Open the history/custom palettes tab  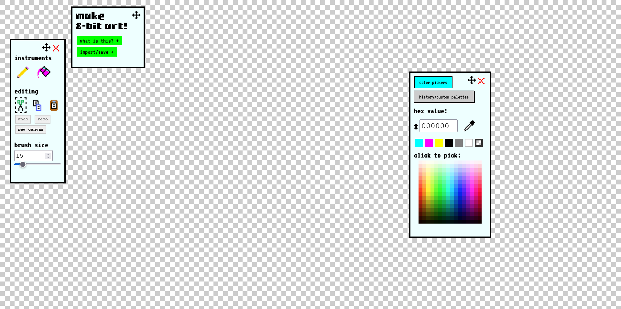[x=444, y=97]
